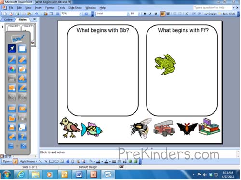
Task: Select the Oval shape in drawing toolbar
Action: click(56, 161)
